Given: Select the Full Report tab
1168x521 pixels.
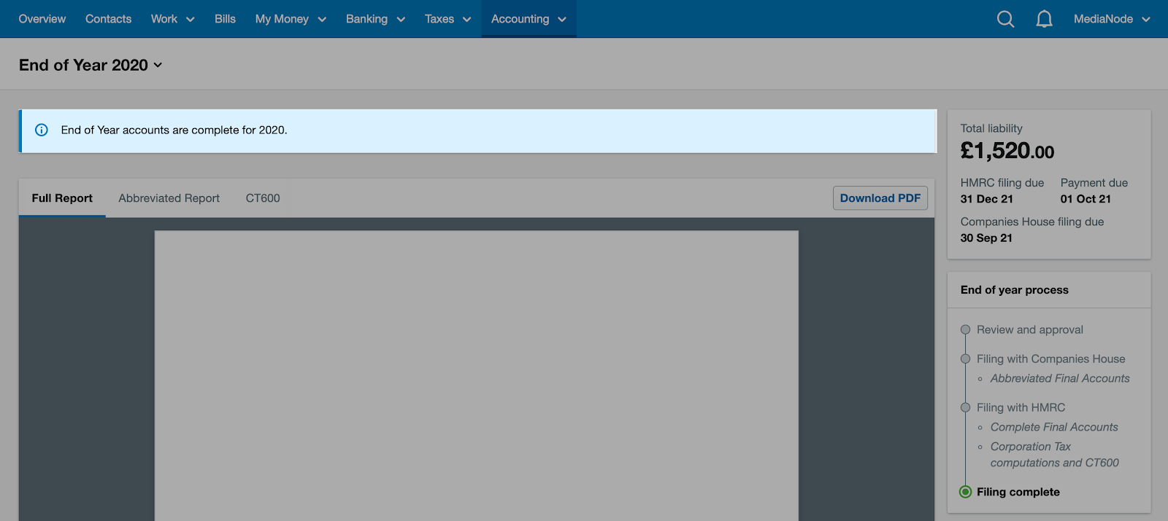Looking at the screenshot, I should coord(62,198).
